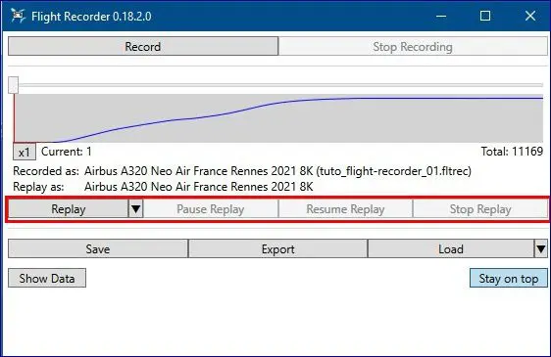Screen dimensions: 551x357
Task: Minimize the Flight Recorder window
Action: (441, 16)
